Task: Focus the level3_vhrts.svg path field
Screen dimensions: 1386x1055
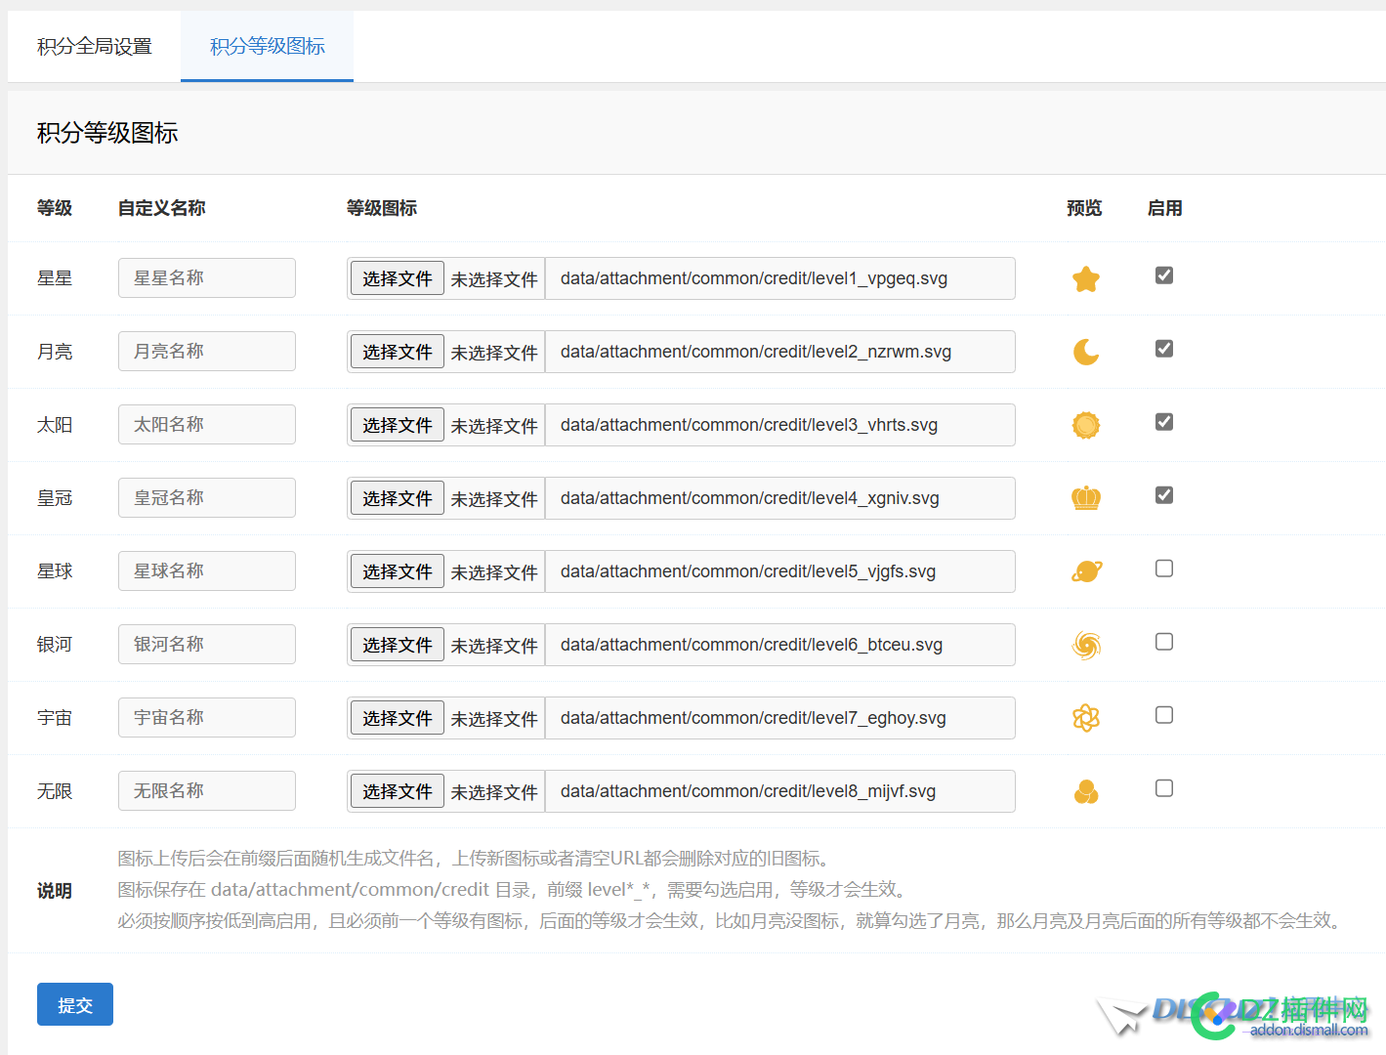Action: 779,425
